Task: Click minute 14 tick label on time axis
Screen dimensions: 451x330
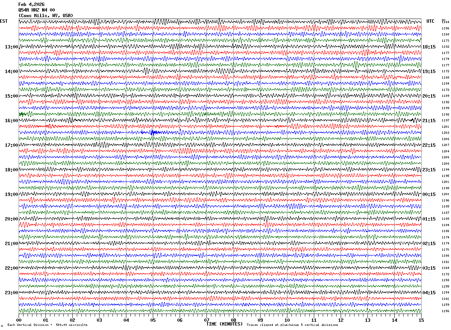Action: tap(394, 320)
